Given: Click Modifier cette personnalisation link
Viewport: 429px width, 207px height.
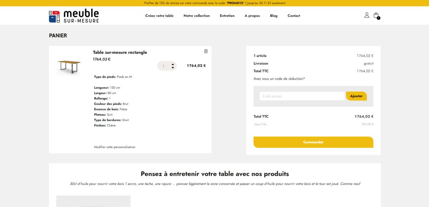Looking at the screenshot, I should click(x=114, y=147).
